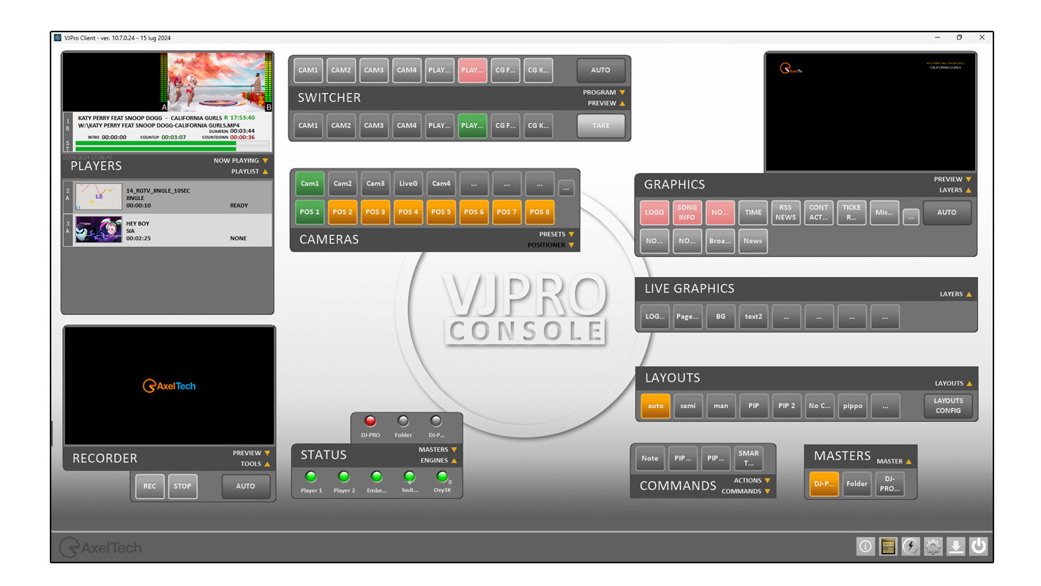
Task: Toggle the LOGO graphics layer
Action: tap(654, 212)
